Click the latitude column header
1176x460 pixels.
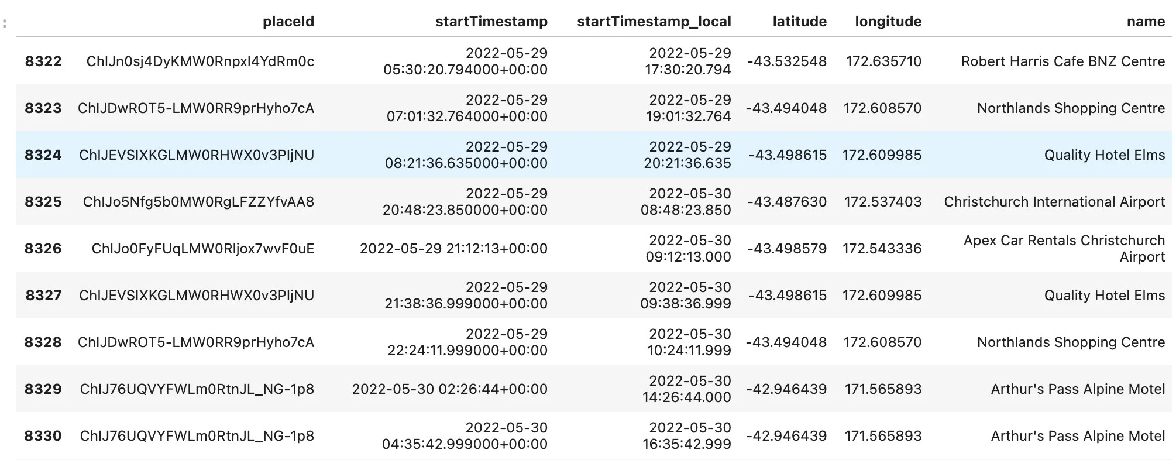pos(799,22)
